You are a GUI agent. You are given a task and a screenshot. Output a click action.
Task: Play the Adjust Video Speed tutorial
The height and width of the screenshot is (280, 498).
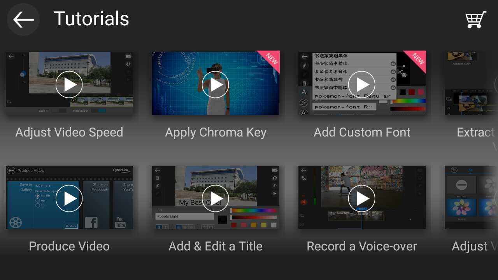(69, 84)
